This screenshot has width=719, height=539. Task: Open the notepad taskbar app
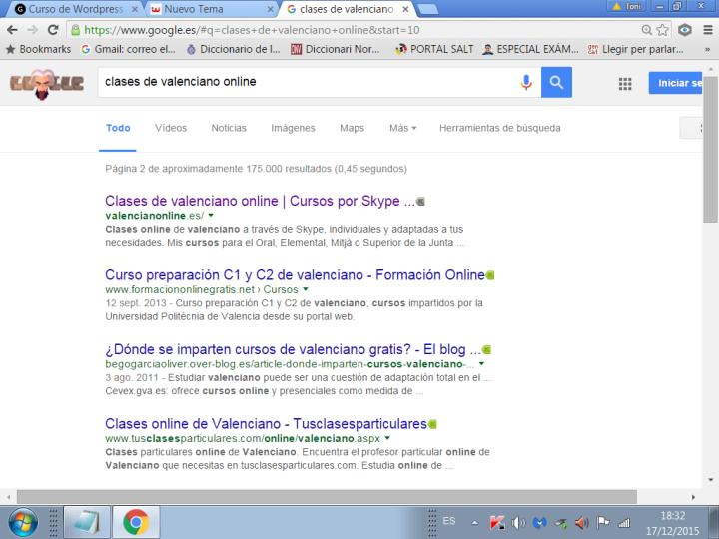[x=87, y=522]
